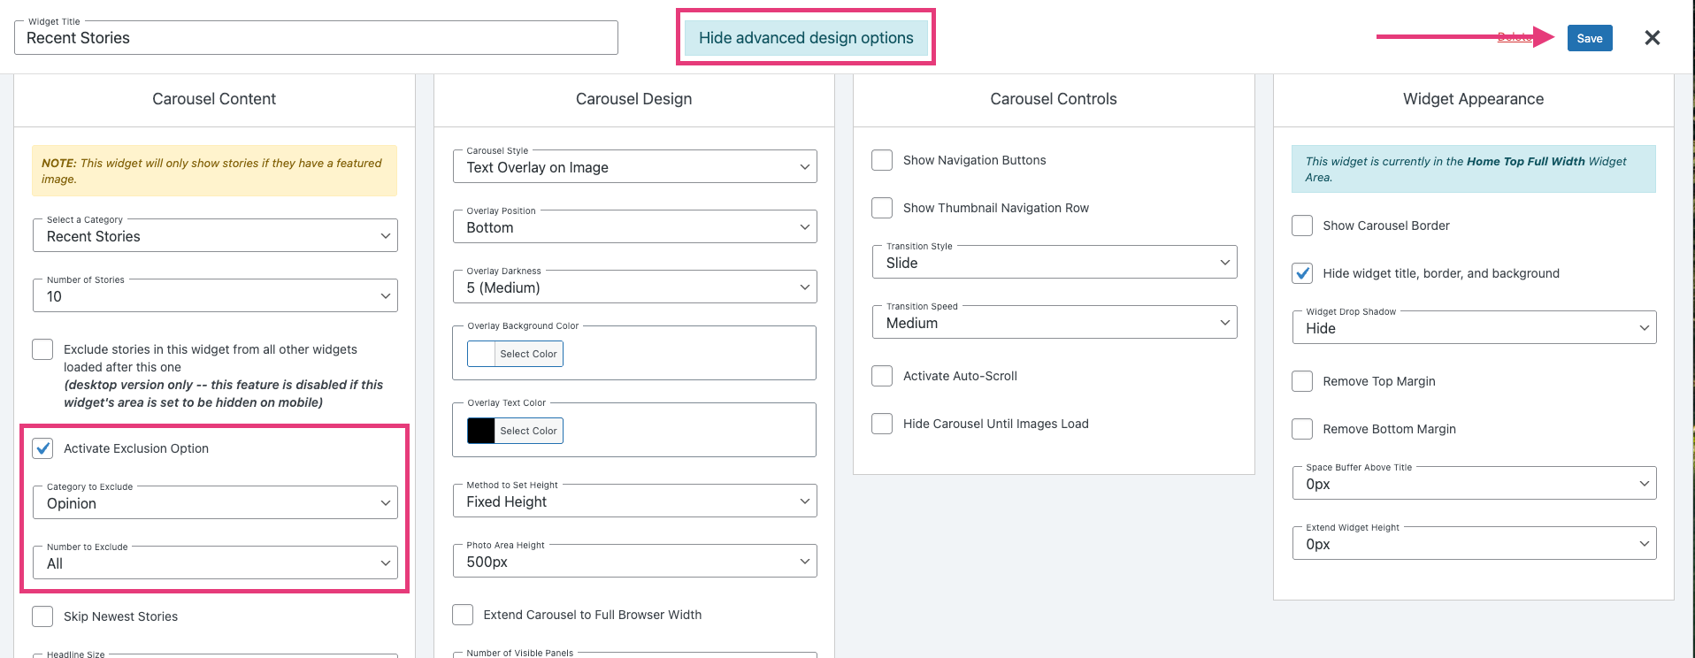The image size is (1695, 658).
Task: Open the Photo Area Height dropdown
Action: coord(634,562)
